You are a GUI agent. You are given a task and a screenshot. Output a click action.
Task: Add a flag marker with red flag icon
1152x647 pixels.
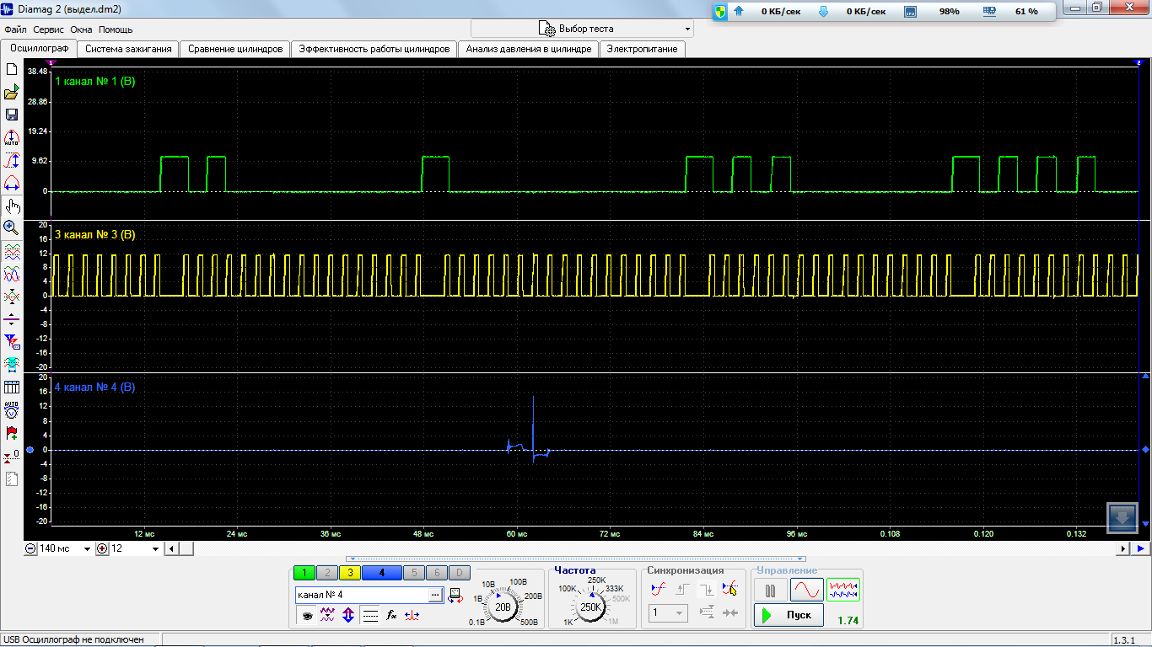click(x=12, y=433)
